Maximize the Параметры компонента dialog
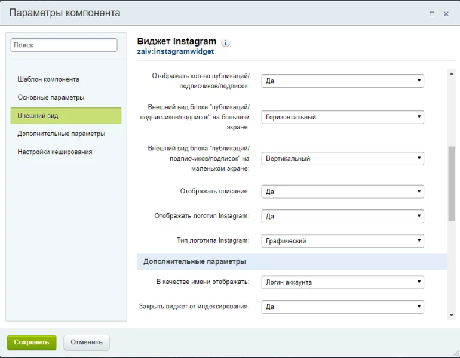 432,14
